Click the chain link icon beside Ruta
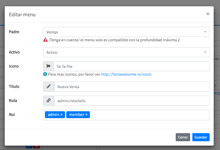 [x=48, y=101]
